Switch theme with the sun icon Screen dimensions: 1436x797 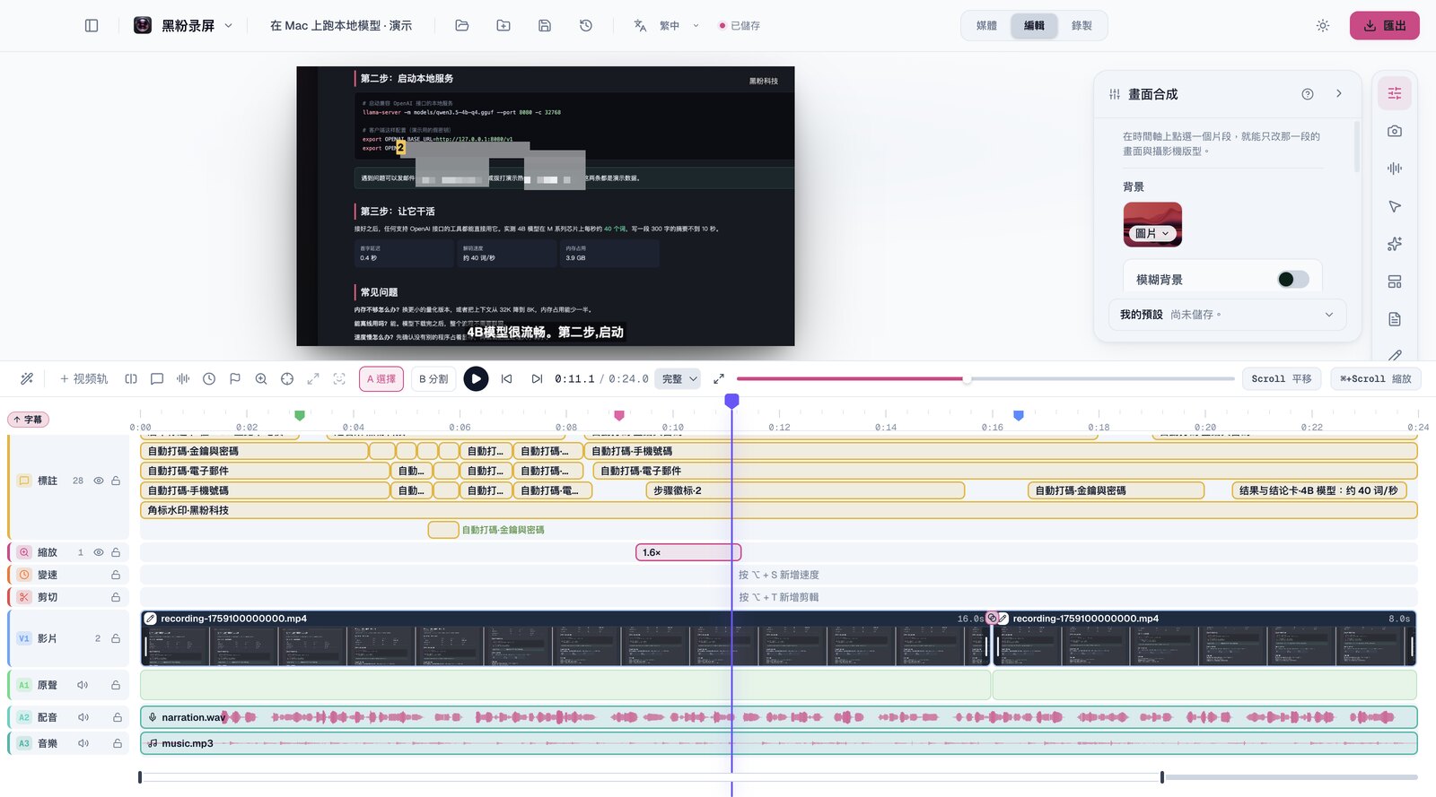pos(1323,26)
